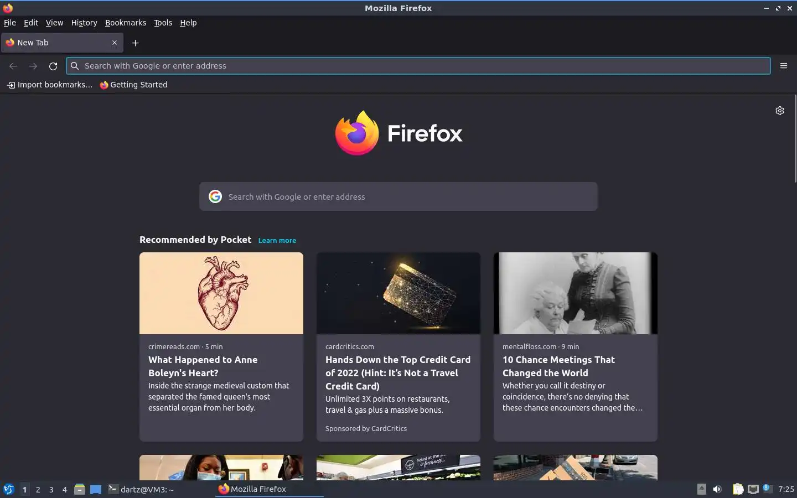Click the Recommended by Pocket heading
The image size is (797, 498).
click(195, 240)
